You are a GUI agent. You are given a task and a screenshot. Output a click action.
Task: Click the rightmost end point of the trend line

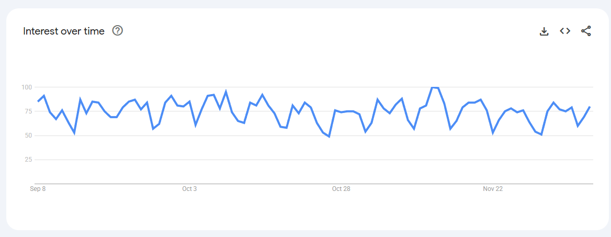(x=590, y=107)
